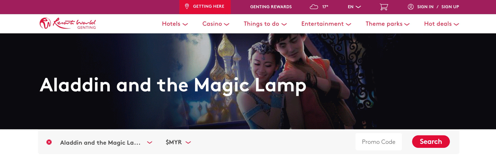Screen dimensions: 496x161
Task: Open the Hotels menu
Action: point(175,24)
